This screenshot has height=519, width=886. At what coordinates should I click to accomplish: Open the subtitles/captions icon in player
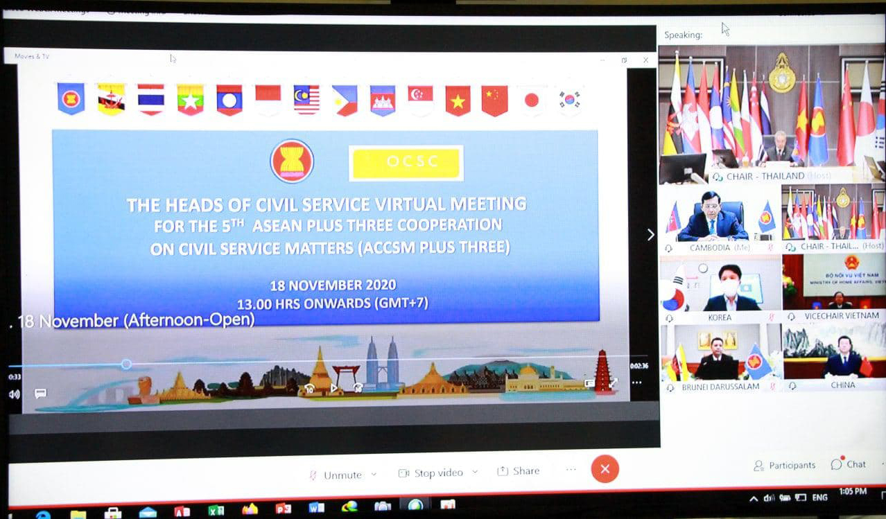(40, 394)
